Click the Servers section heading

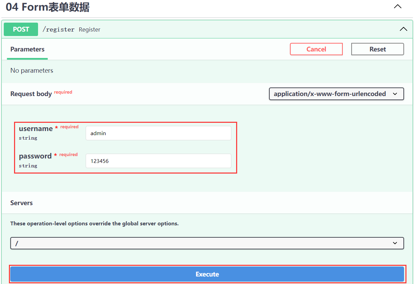point(22,203)
